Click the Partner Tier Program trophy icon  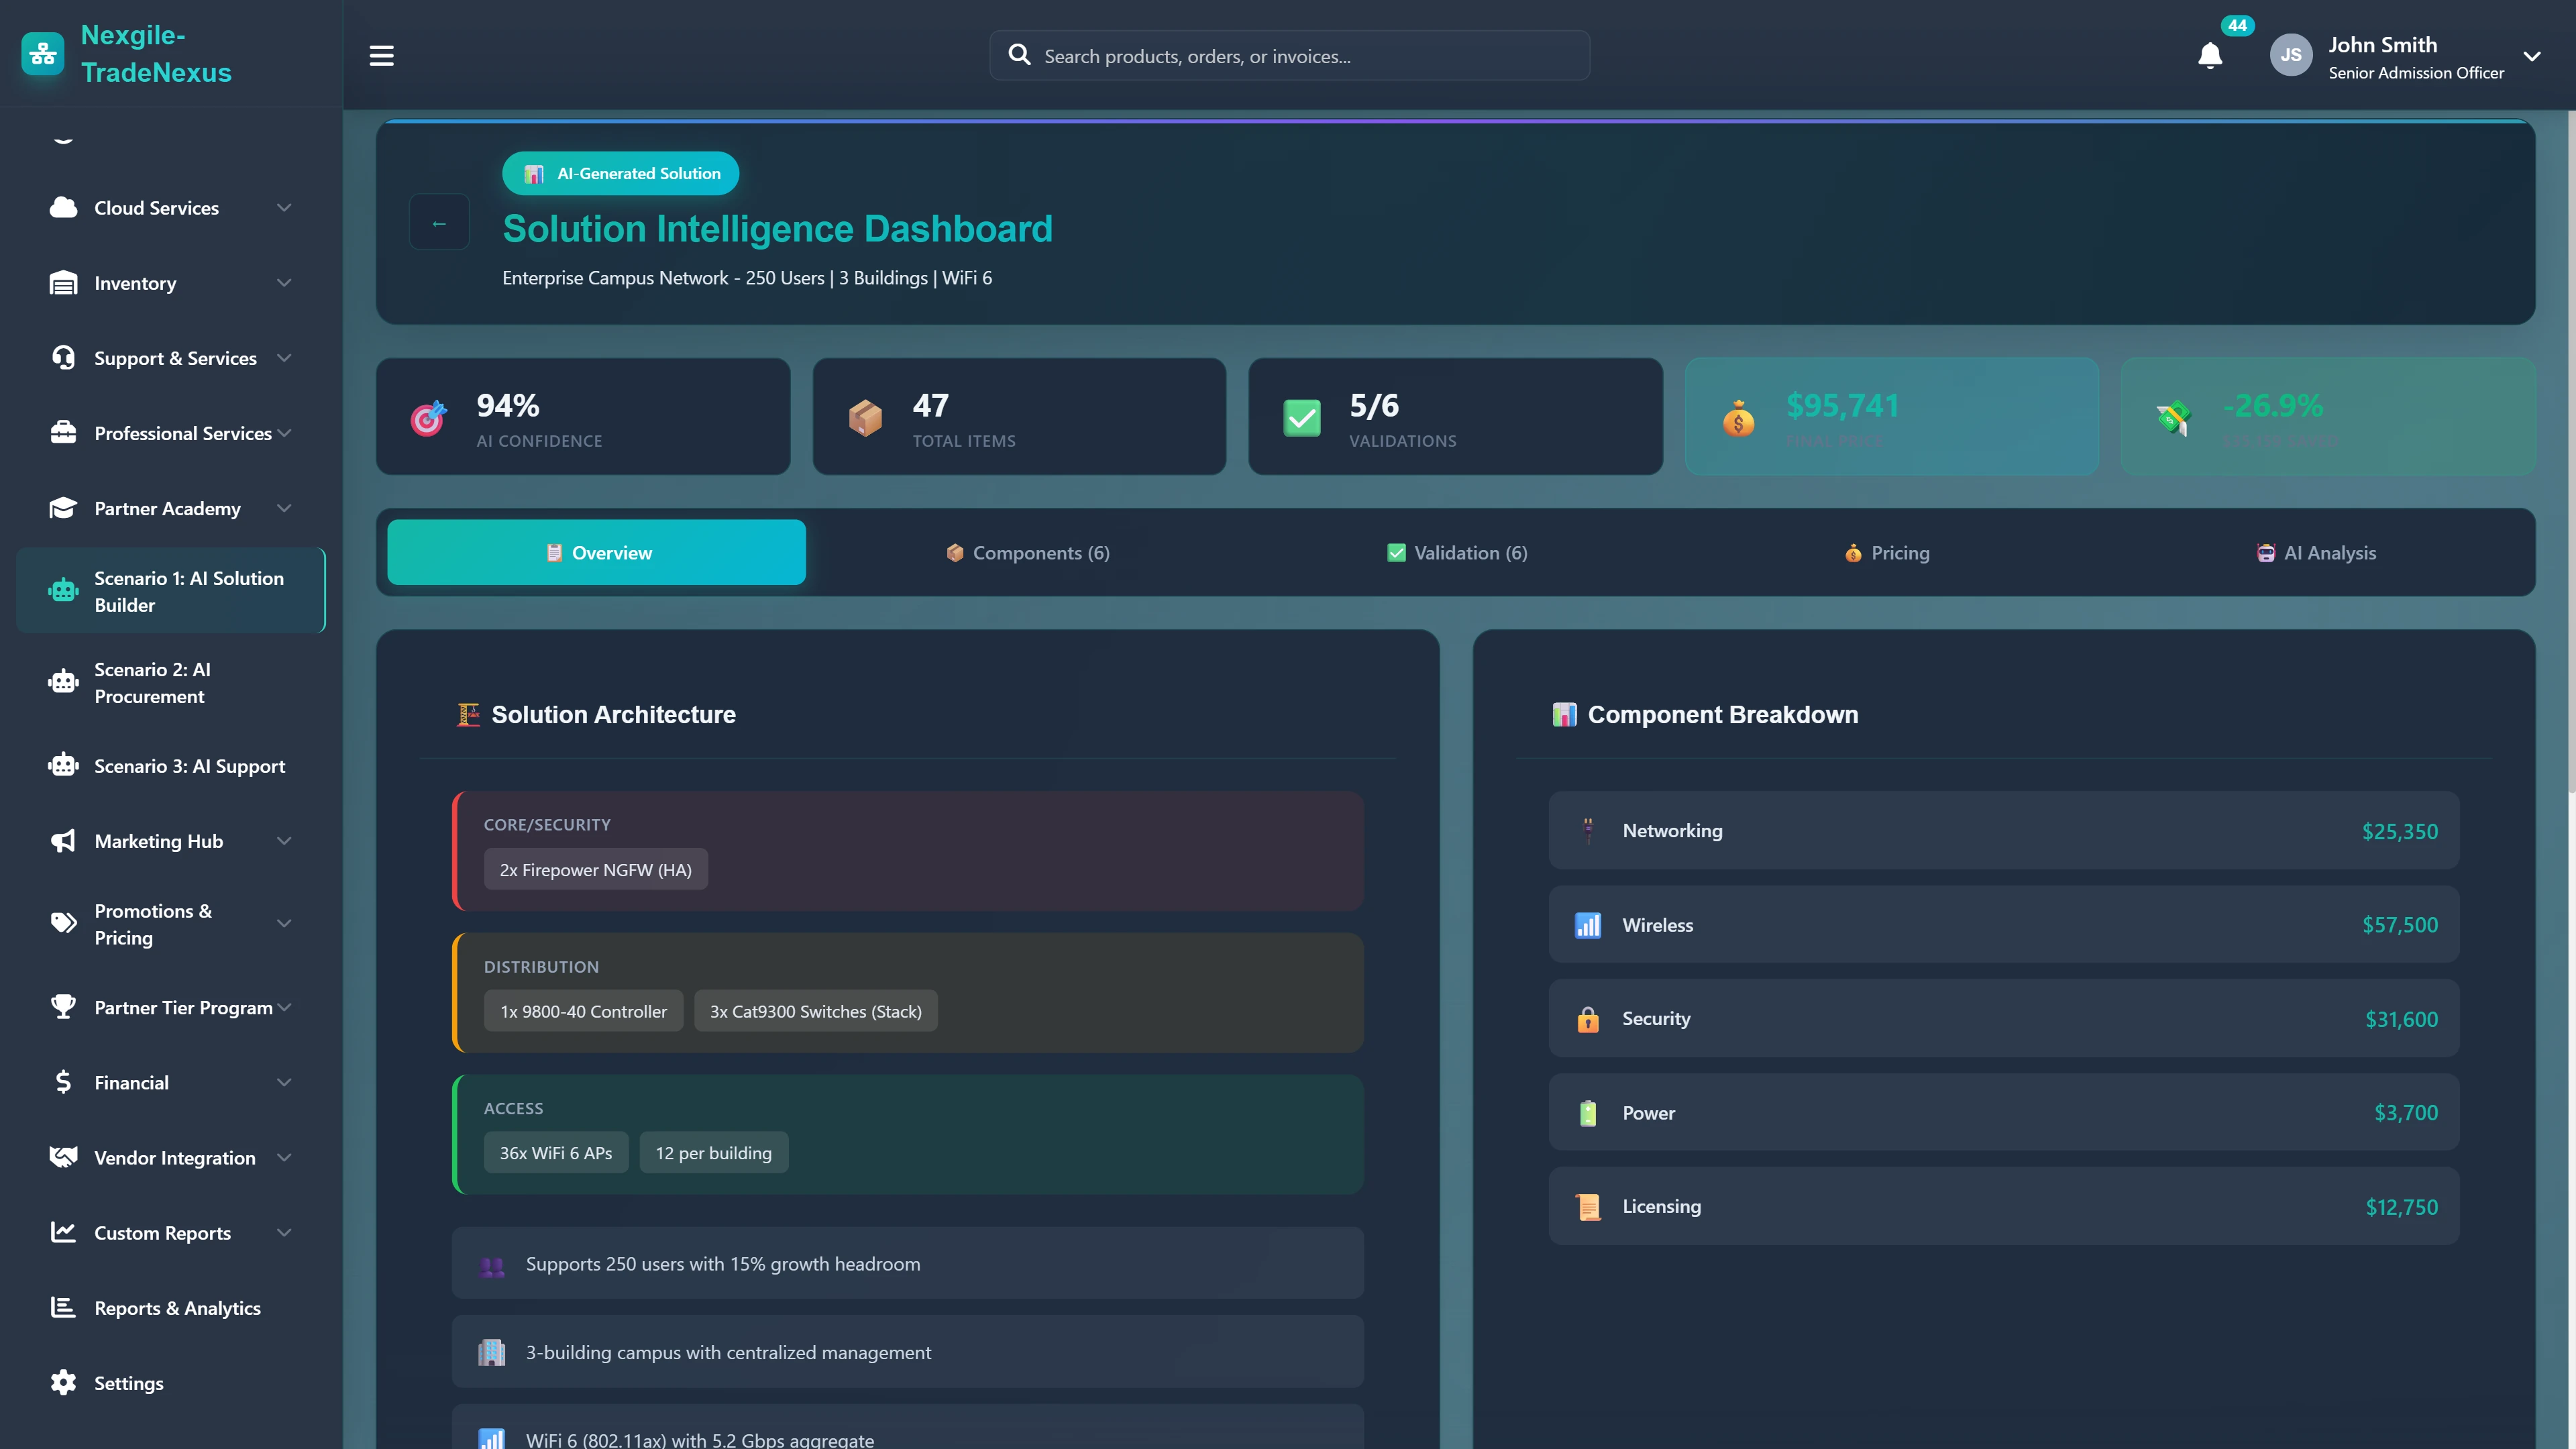click(x=62, y=1007)
